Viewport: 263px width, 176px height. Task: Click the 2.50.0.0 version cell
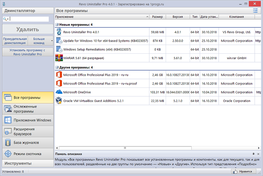[x=178, y=41]
